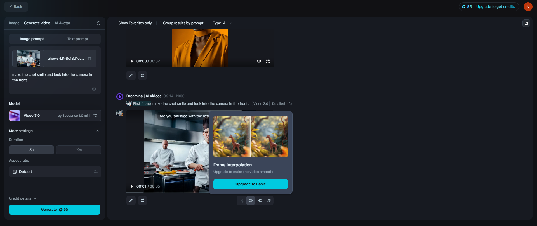Play the orange jacket video

click(x=132, y=61)
